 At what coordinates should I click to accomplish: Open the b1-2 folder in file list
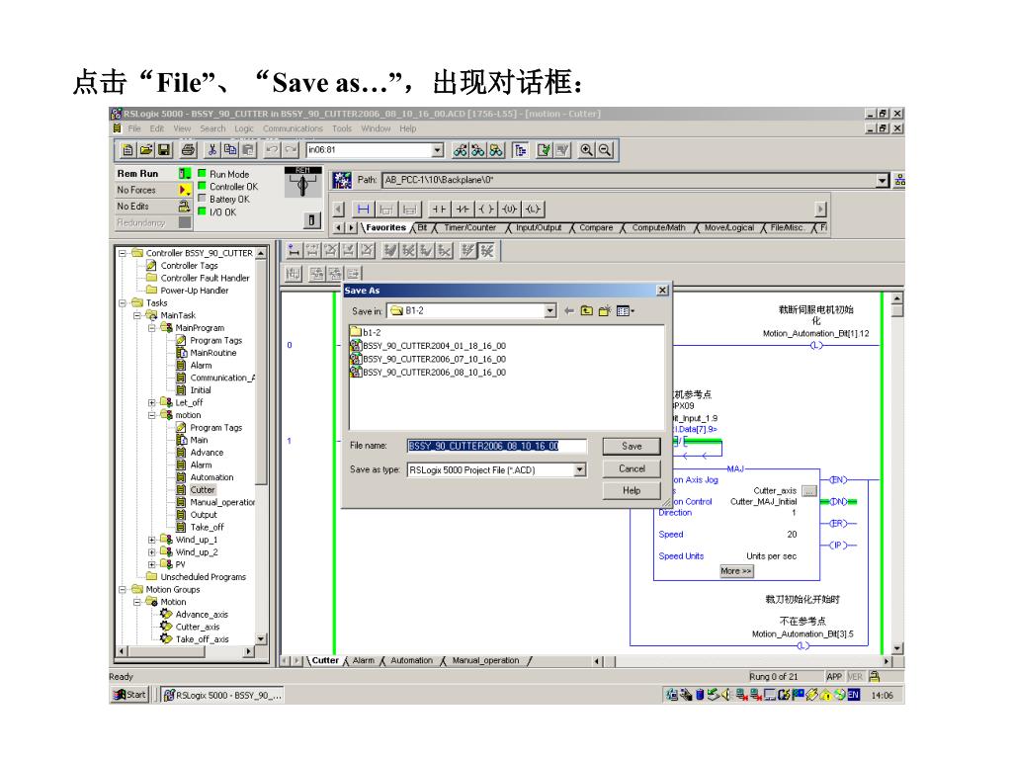(x=366, y=332)
